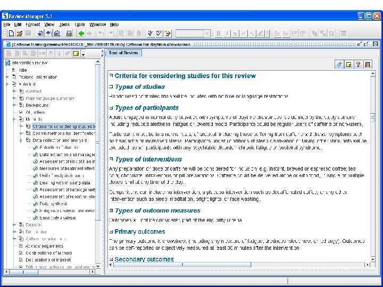Click the Bold formatting button
The width and height of the screenshot is (383, 287).
[x=219, y=33]
